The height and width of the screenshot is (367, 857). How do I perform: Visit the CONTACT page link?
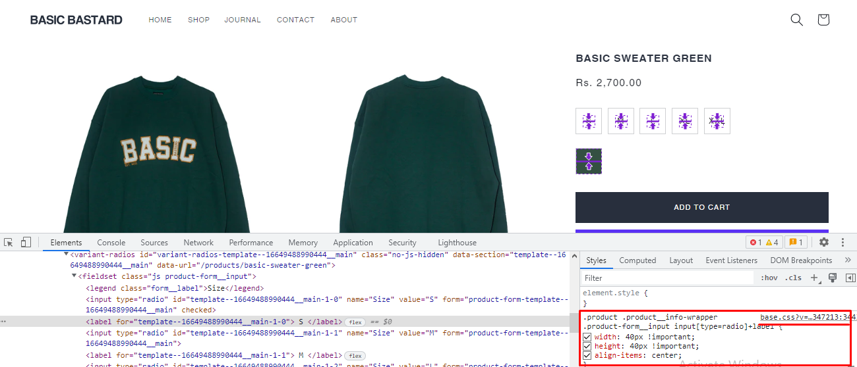(x=295, y=20)
